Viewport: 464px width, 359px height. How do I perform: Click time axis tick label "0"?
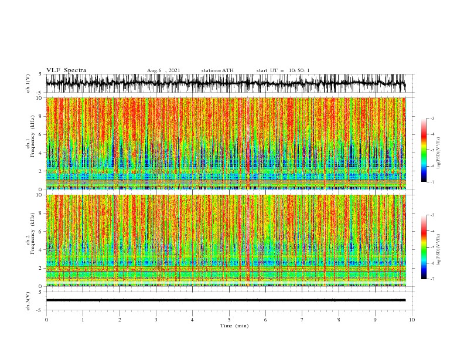click(46, 320)
